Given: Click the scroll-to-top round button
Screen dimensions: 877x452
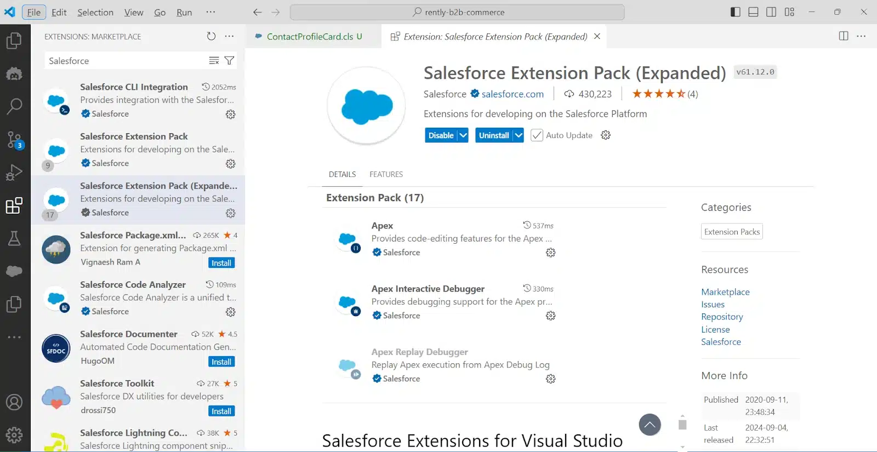Looking at the screenshot, I should click(x=650, y=425).
